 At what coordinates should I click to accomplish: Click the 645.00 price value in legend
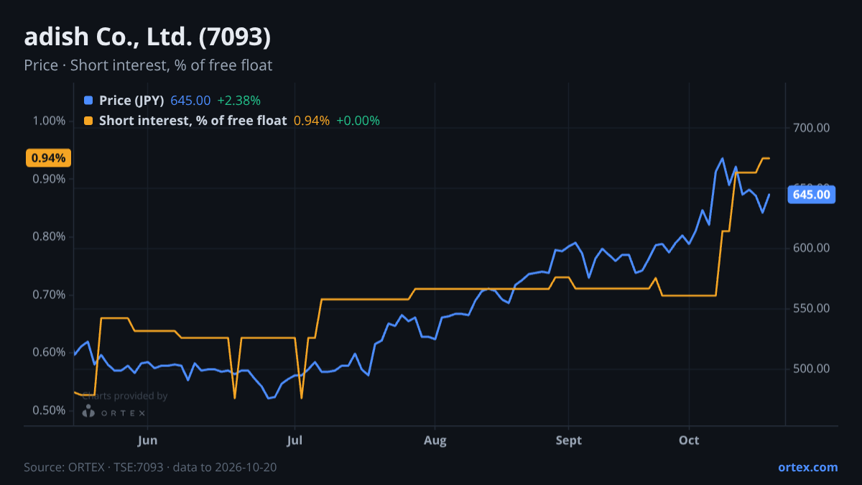190,101
